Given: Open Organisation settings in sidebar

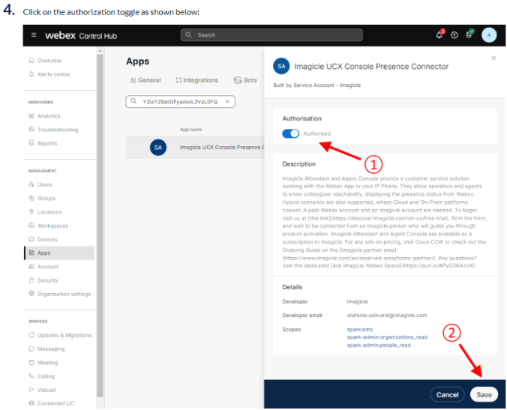Looking at the screenshot, I should [64, 293].
